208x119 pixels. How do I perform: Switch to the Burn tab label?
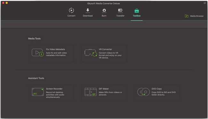104,16
